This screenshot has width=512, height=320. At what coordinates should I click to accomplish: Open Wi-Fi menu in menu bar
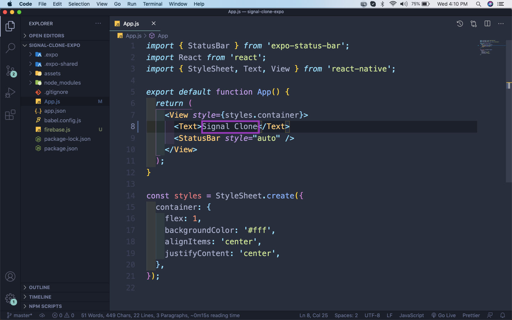coord(393,4)
